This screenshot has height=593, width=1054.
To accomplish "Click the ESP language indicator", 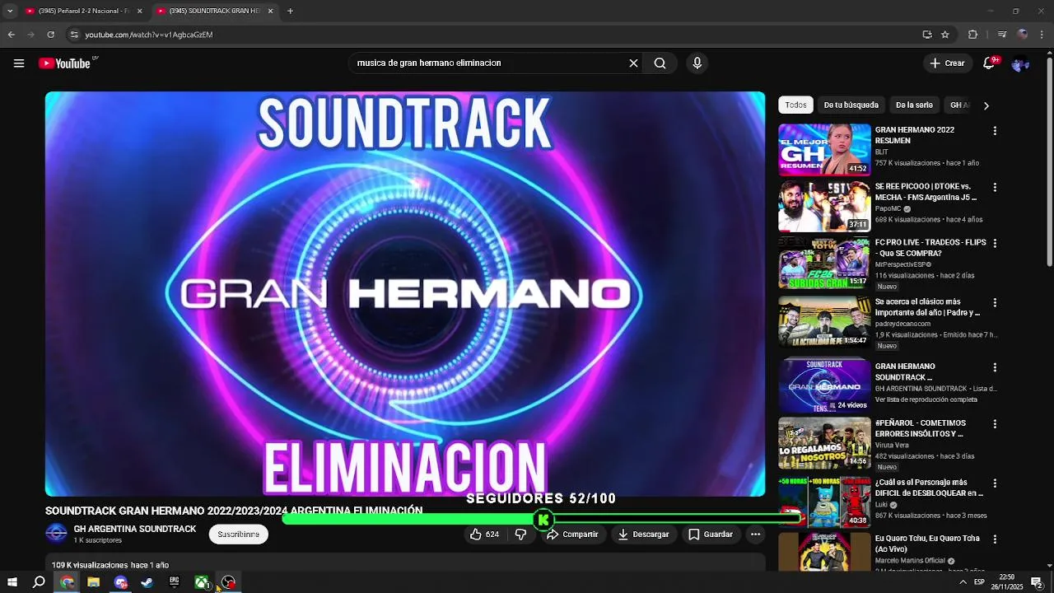I will coord(979,582).
